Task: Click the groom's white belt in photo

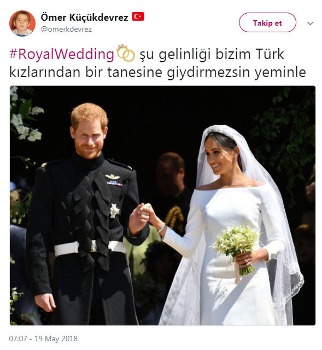Action: tap(90, 248)
